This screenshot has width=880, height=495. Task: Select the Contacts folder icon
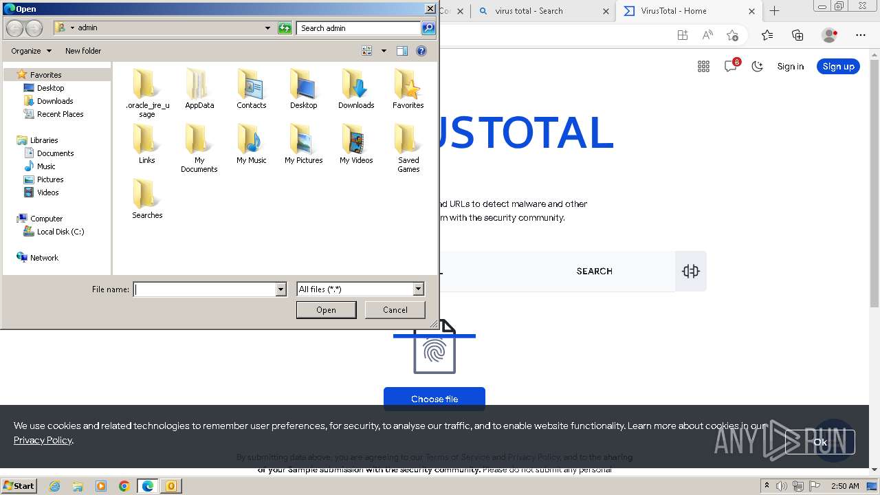click(252, 89)
